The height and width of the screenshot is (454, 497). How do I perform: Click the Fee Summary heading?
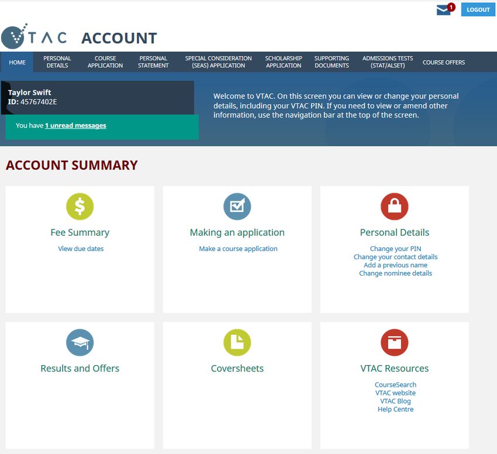(80, 232)
